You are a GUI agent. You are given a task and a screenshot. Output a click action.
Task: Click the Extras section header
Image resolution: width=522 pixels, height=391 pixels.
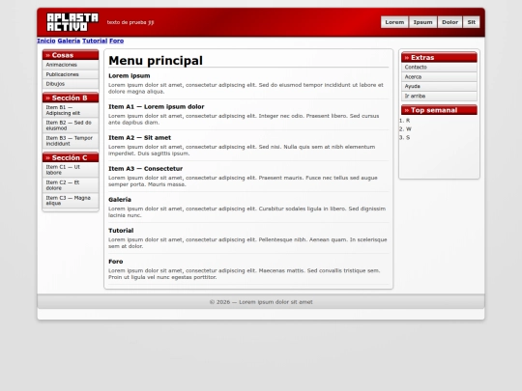tap(439, 57)
